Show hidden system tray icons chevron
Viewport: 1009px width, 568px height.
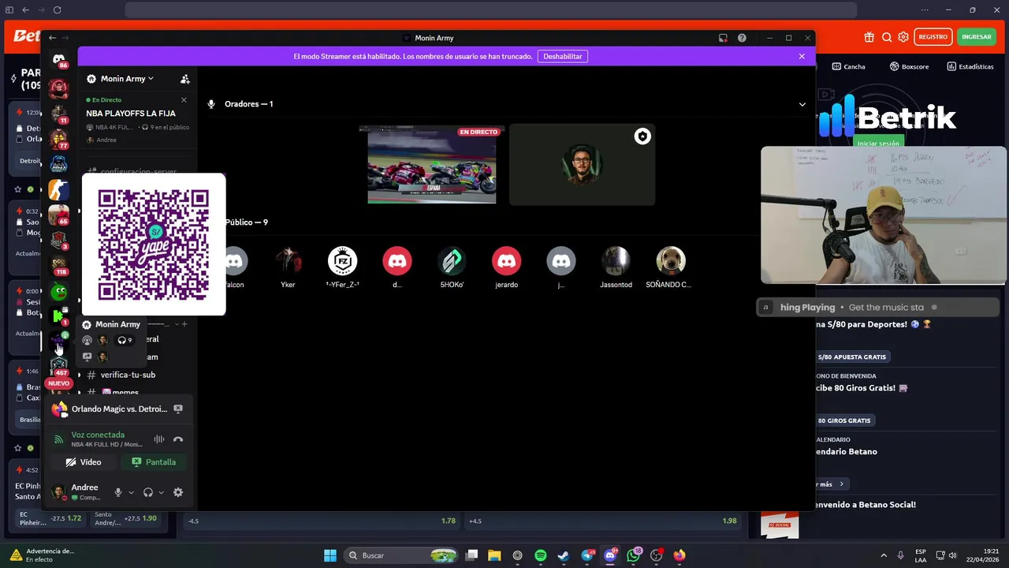[883, 555]
